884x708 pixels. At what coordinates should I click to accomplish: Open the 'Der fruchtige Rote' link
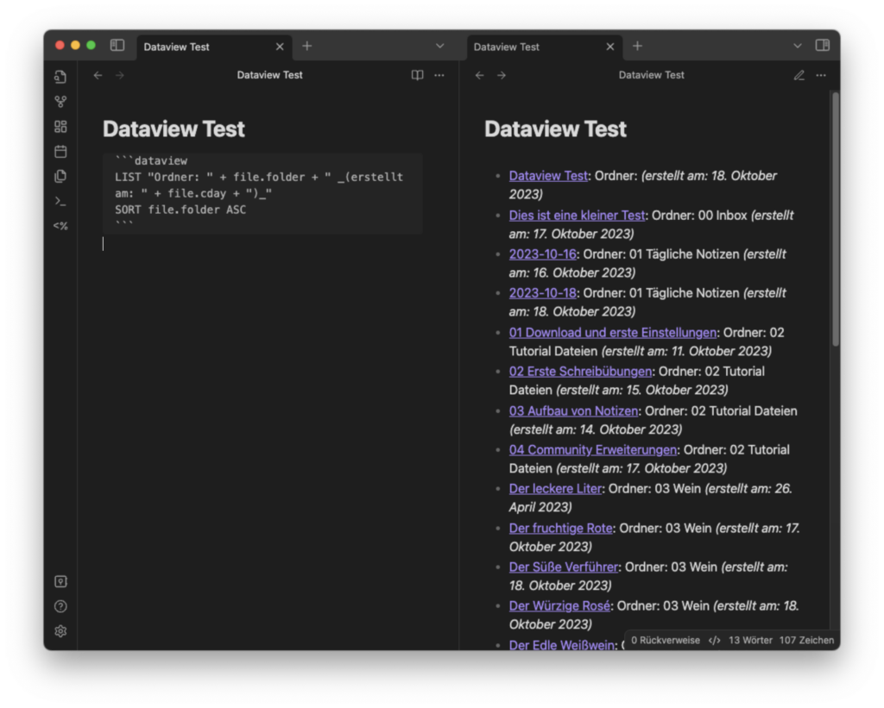tap(560, 528)
